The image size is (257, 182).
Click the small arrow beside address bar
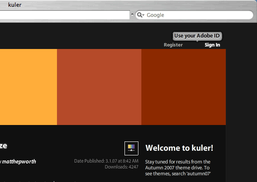tap(132, 15)
